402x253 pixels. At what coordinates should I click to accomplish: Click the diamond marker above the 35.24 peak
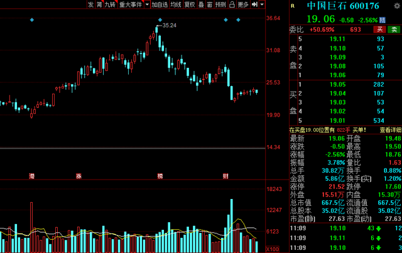point(160,20)
